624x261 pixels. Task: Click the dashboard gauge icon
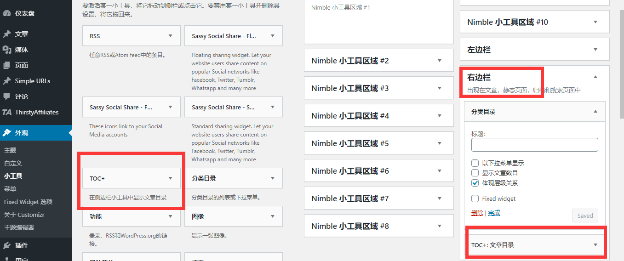7,13
